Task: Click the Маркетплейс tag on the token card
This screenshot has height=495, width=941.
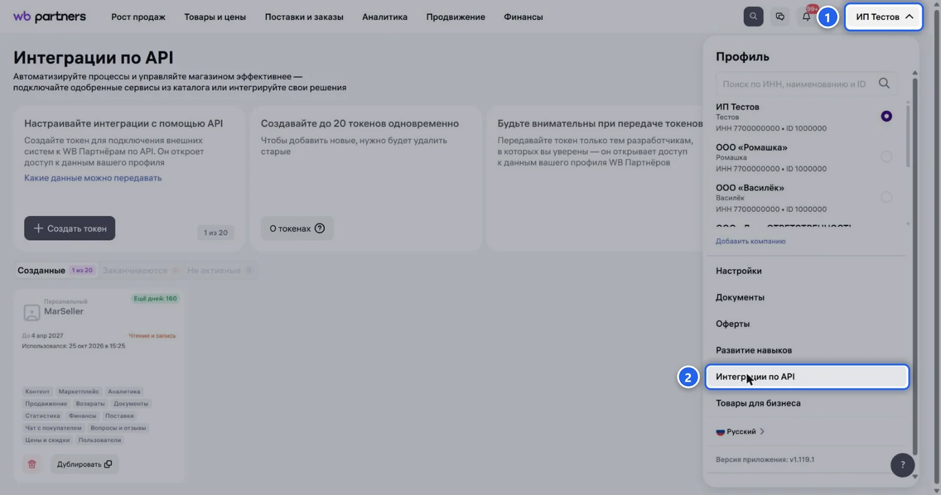Action: pyautogui.click(x=78, y=392)
